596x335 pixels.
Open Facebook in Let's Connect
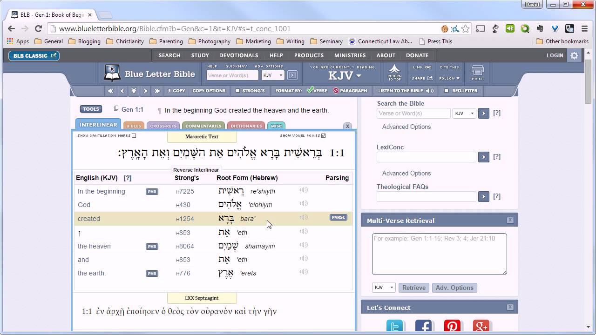tap(424, 327)
